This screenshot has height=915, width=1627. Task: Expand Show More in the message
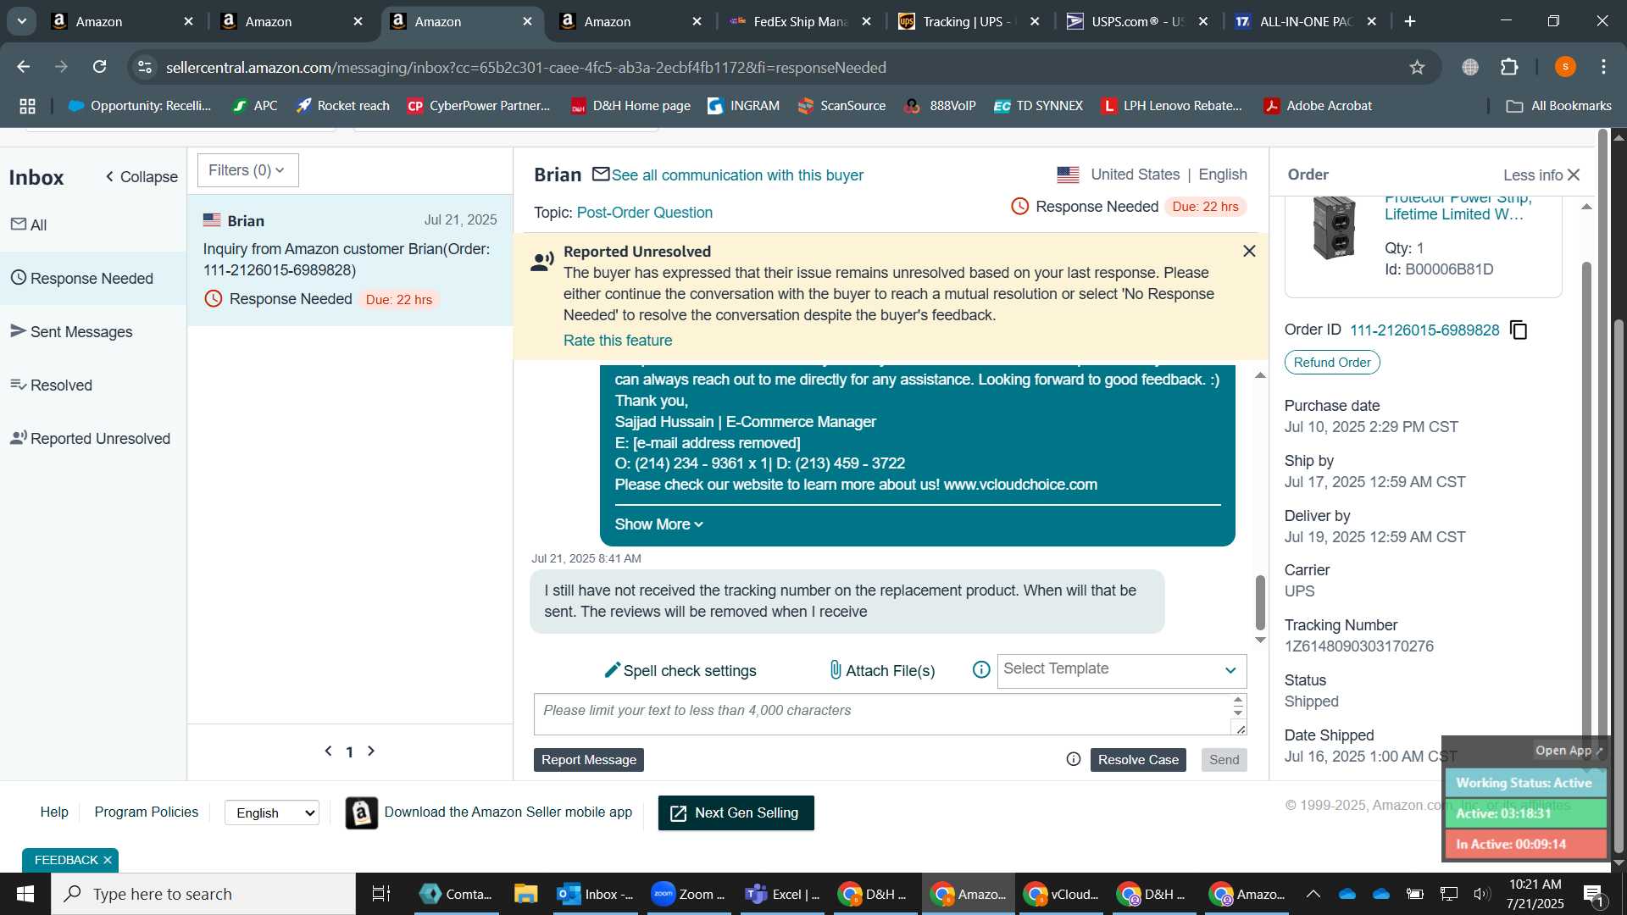click(x=659, y=524)
